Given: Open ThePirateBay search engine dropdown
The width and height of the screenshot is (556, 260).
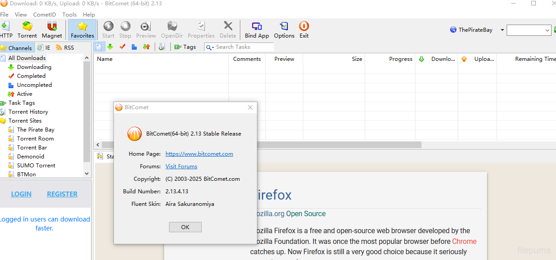Looking at the screenshot, I should (502, 30).
